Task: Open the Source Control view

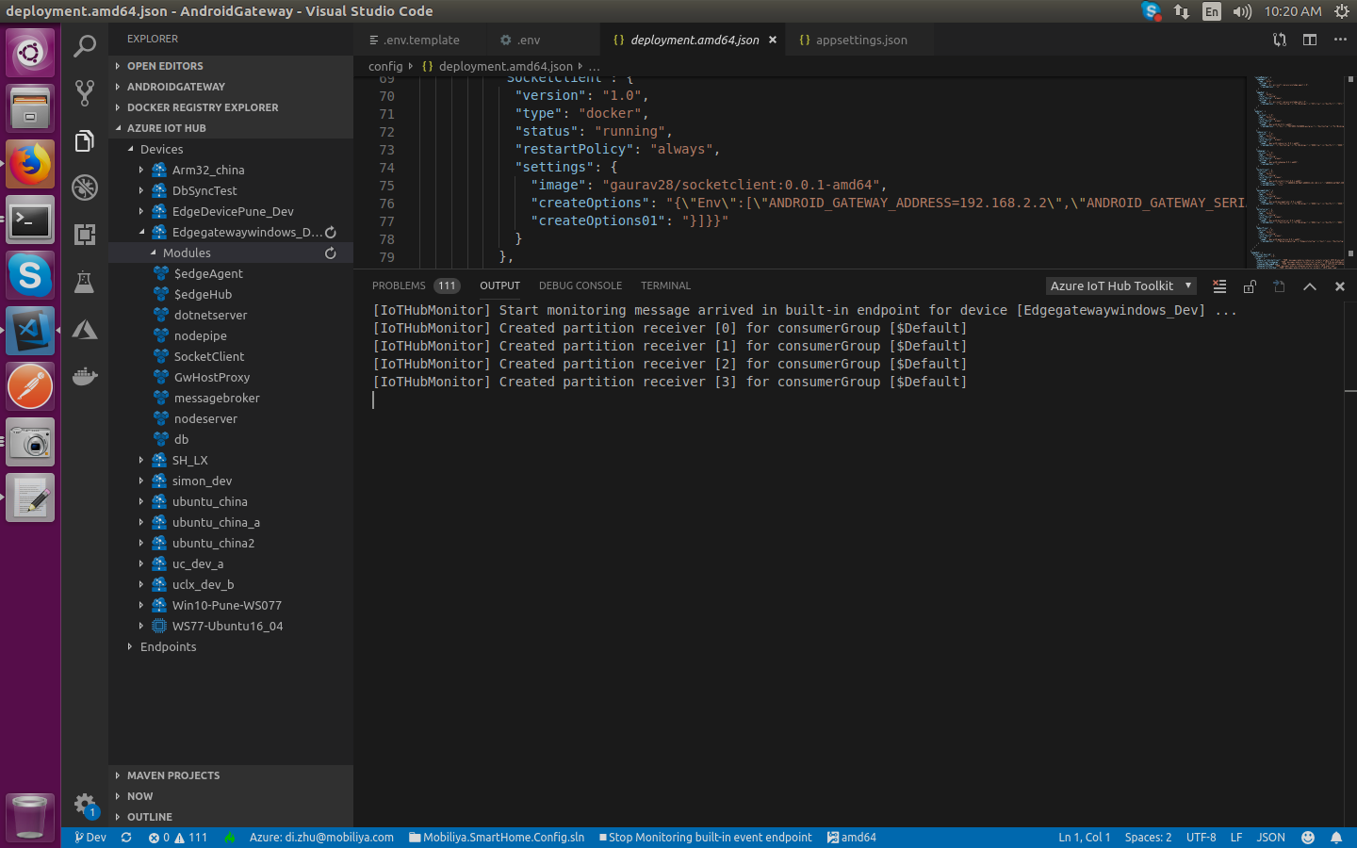Action: coord(85,93)
